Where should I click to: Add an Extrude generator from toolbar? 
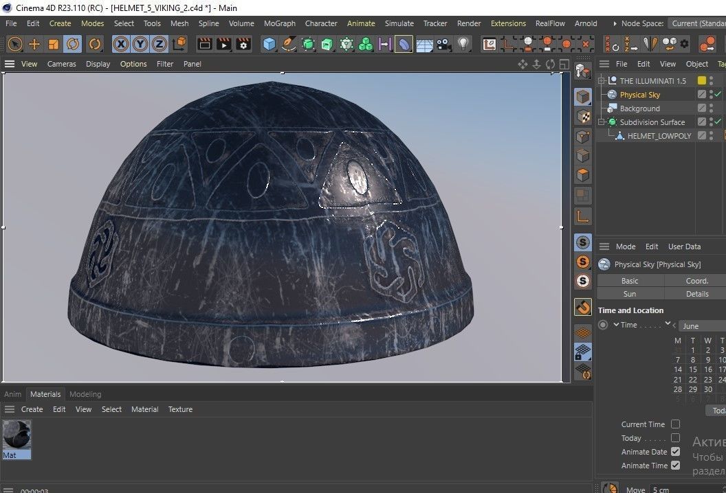pos(327,44)
